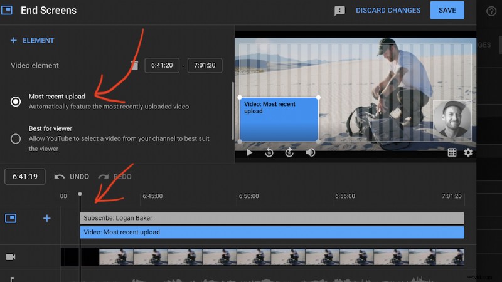Image resolution: width=502 pixels, height=282 pixels.
Task: Click the Video element label
Action: coord(35,65)
